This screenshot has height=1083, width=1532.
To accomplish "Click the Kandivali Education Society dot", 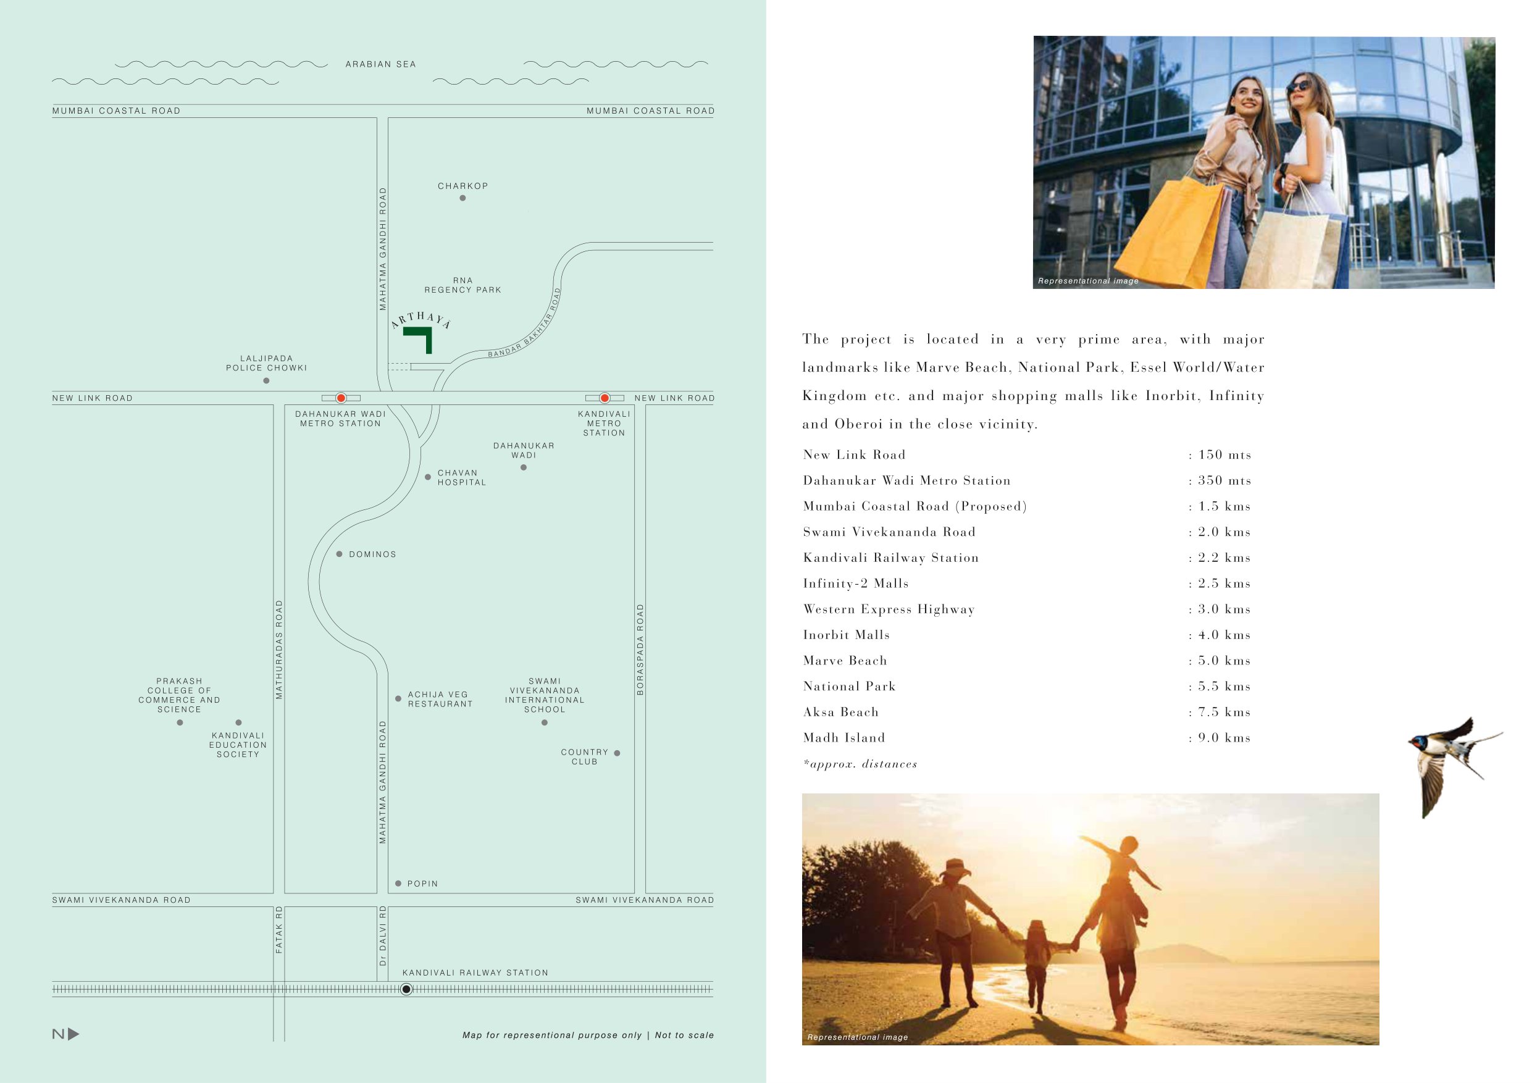I will 238,722.
